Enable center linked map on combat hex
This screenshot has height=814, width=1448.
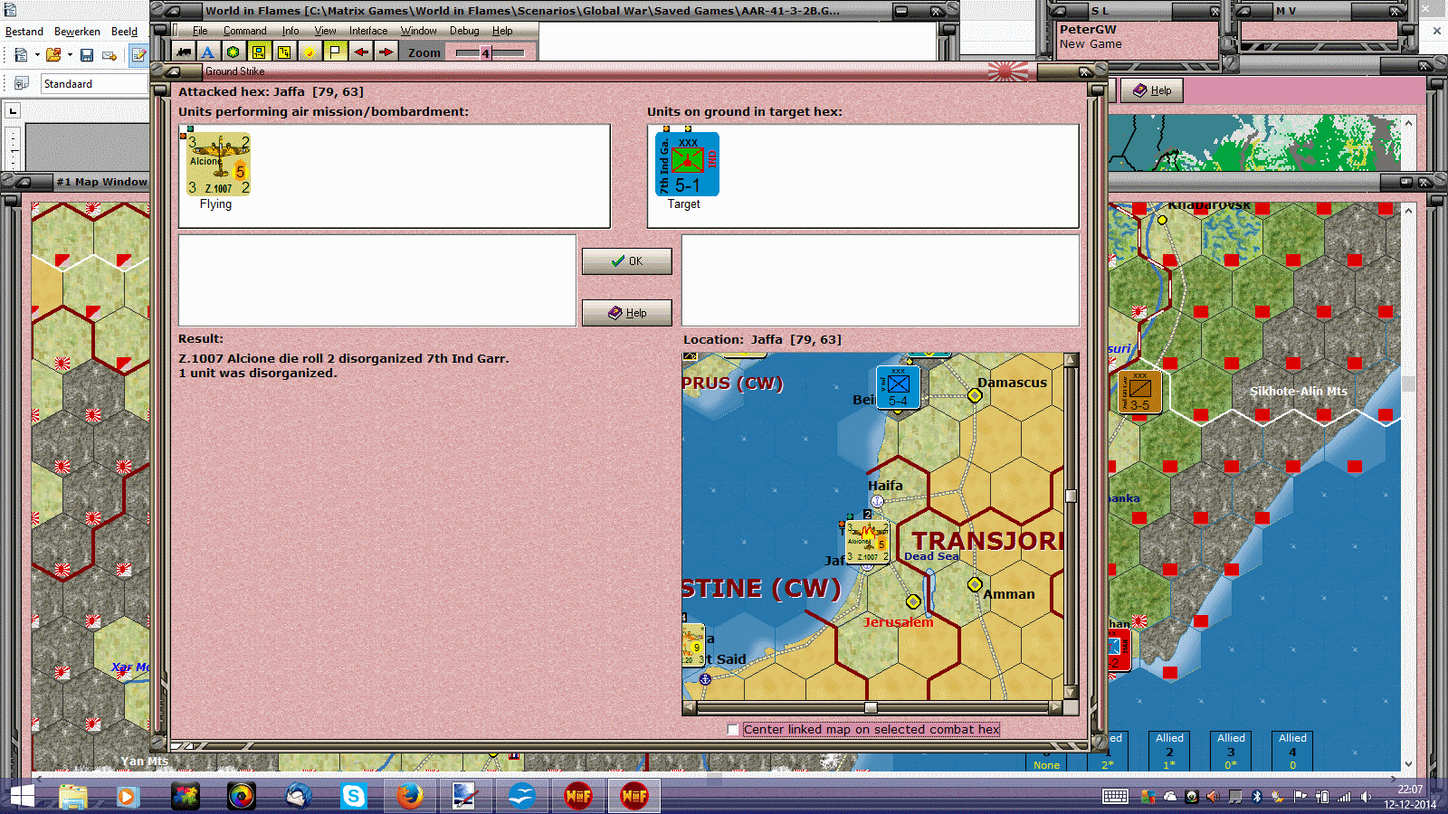pos(733,730)
